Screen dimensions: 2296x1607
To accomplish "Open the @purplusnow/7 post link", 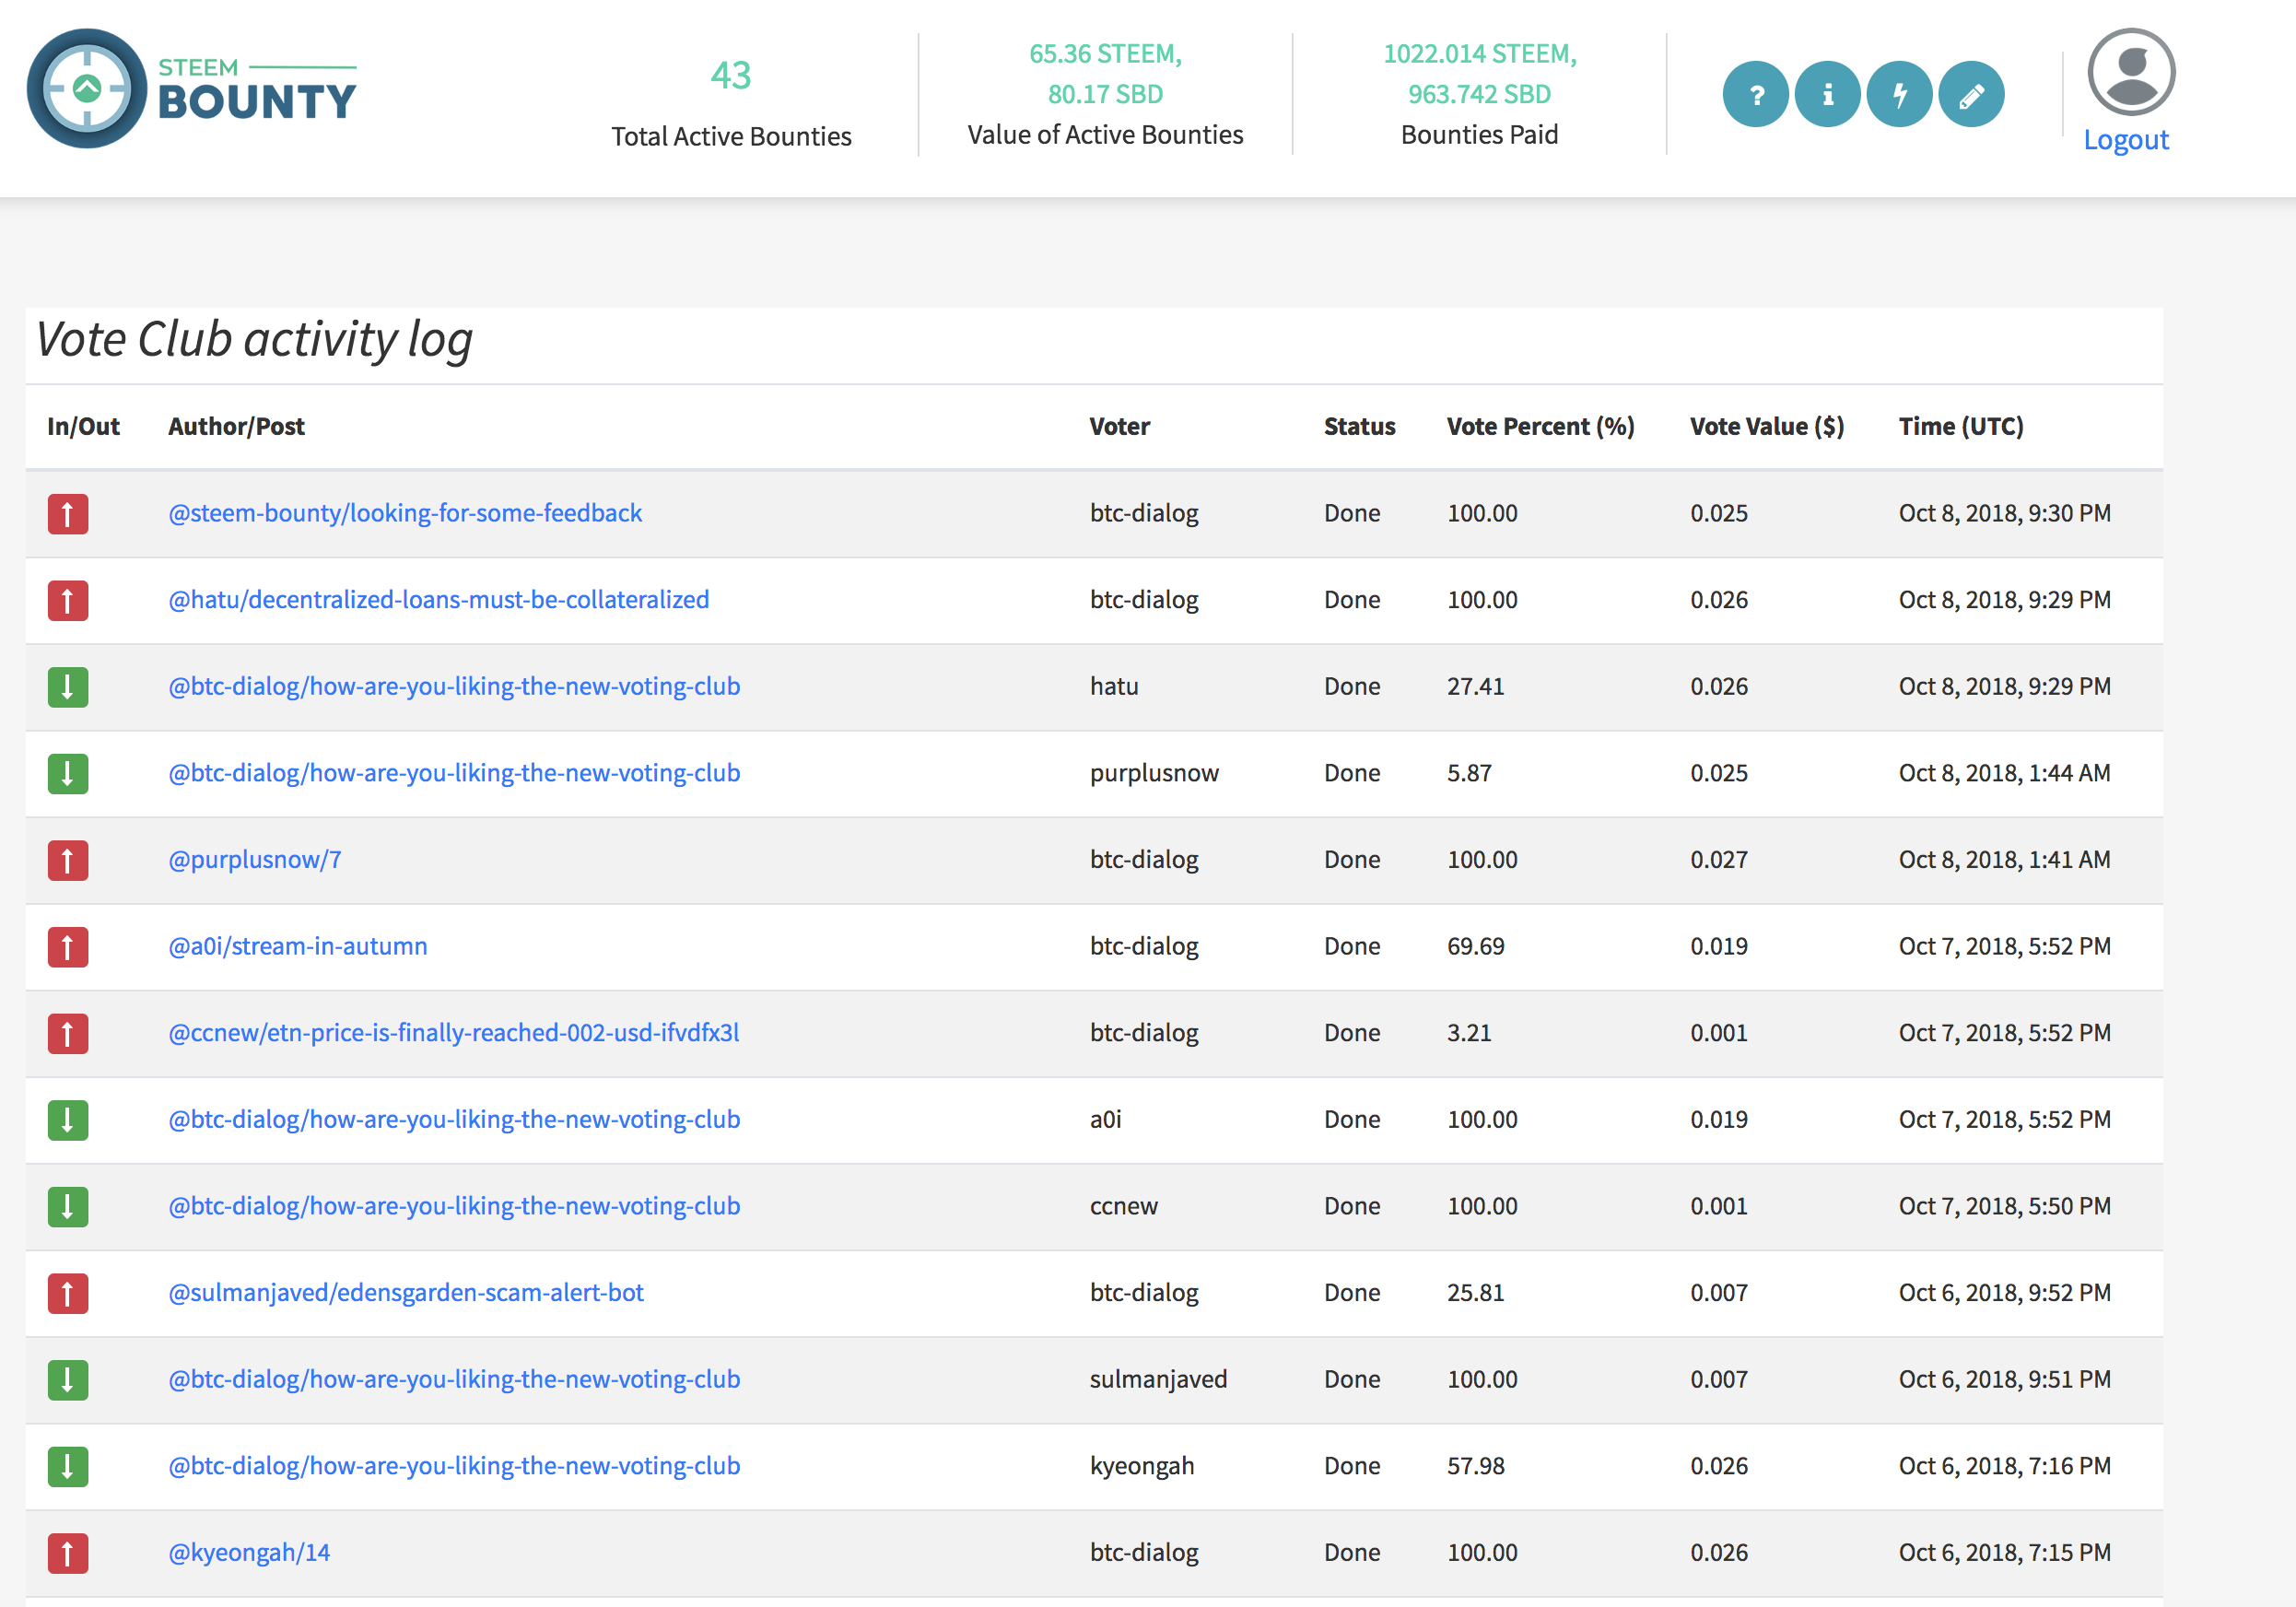I will point(255,860).
